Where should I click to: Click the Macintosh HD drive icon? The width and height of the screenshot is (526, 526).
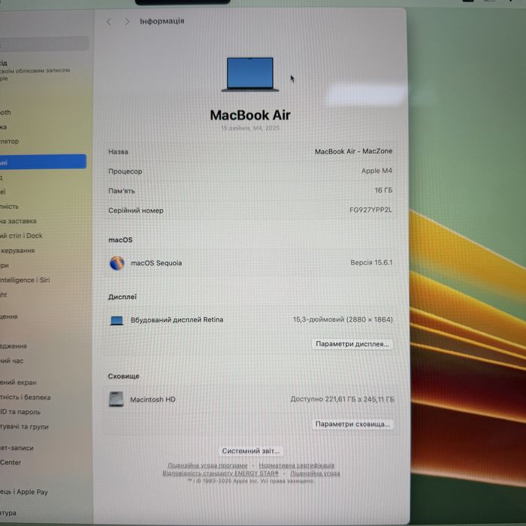(116, 399)
